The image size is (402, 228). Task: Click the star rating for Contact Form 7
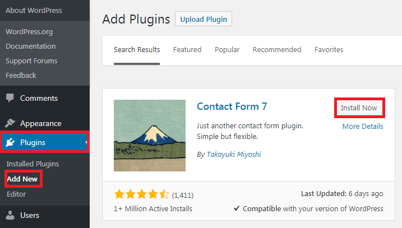coord(141,194)
